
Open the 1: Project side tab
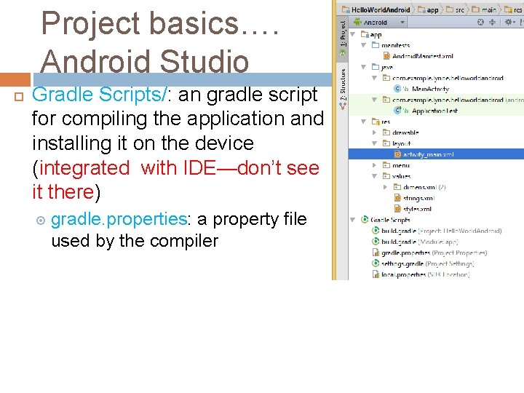(x=343, y=39)
